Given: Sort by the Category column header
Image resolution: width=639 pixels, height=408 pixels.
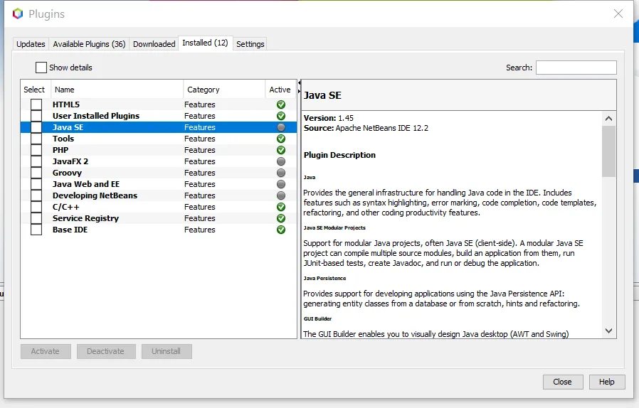Looking at the screenshot, I should point(224,90).
